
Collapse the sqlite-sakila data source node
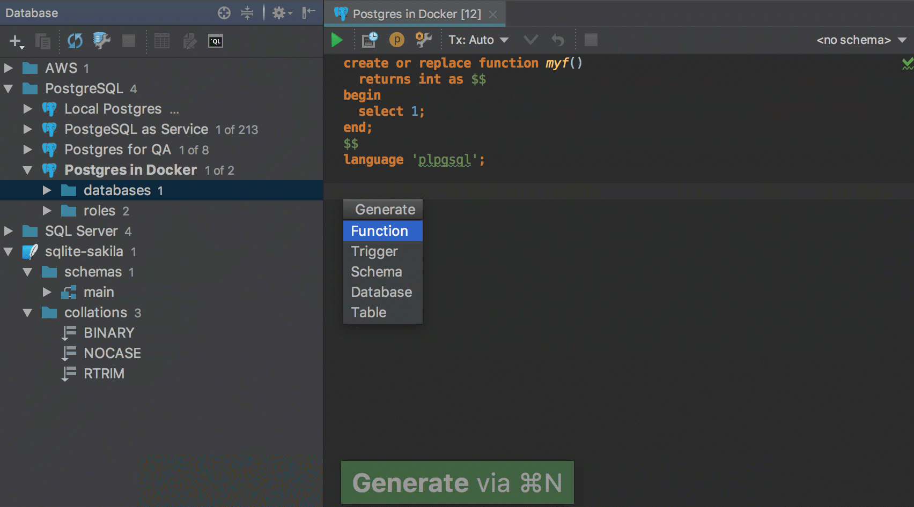9,251
